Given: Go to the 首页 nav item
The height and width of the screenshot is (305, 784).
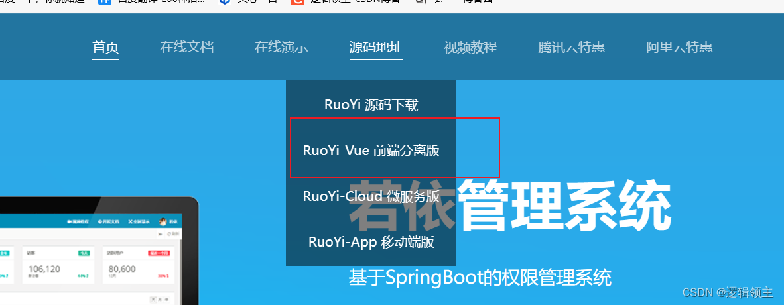Looking at the screenshot, I should click(x=105, y=48).
